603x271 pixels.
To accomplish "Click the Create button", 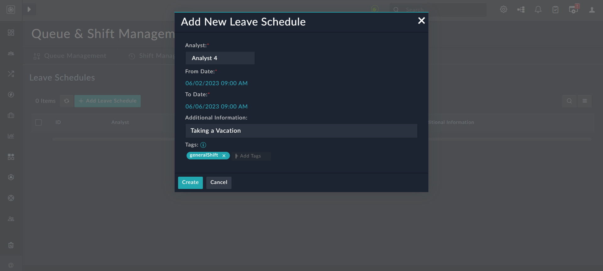I will click(x=190, y=182).
